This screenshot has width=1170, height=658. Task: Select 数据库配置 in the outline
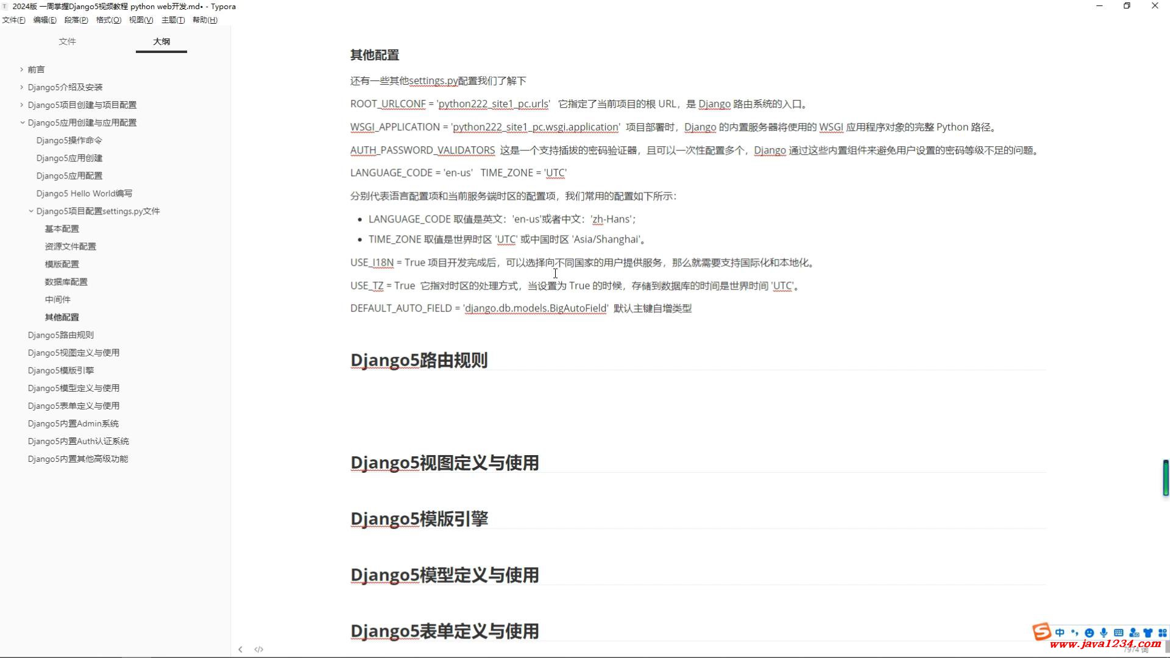66,281
